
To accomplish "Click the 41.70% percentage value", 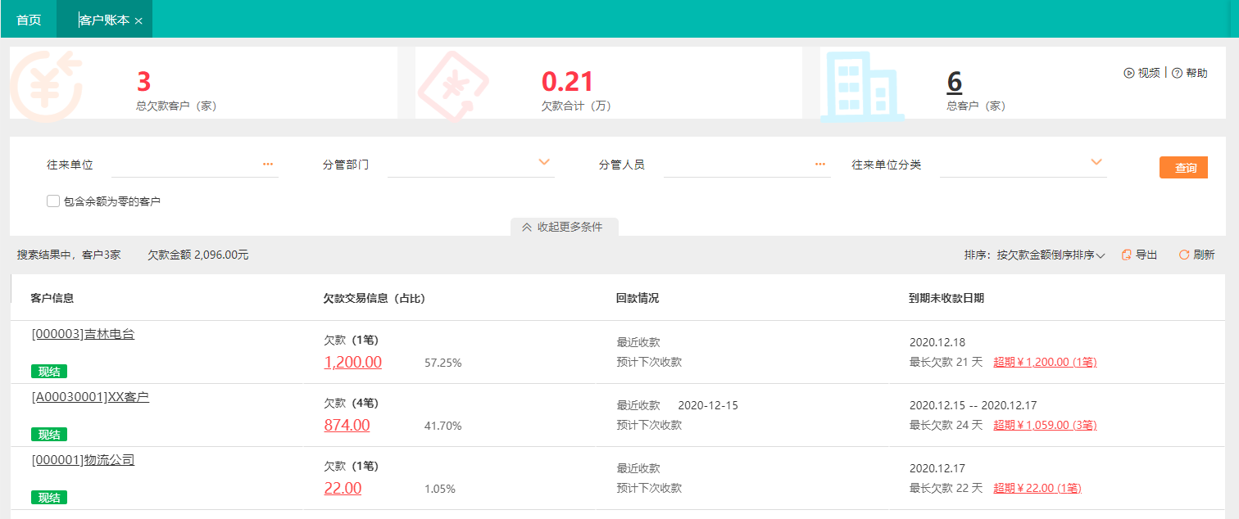I will [x=443, y=426].
